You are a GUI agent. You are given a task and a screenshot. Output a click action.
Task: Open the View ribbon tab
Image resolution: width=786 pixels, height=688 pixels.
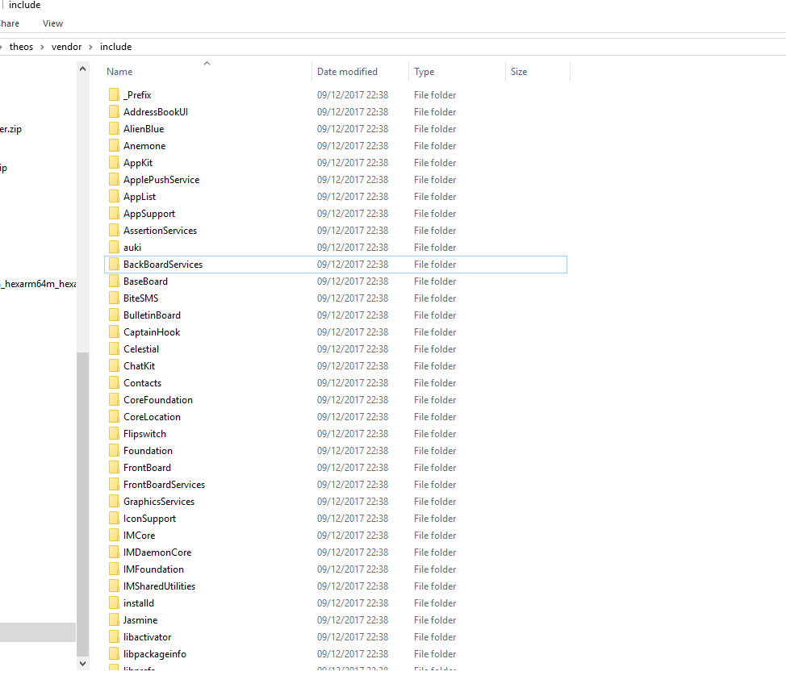(52, 23)
